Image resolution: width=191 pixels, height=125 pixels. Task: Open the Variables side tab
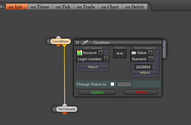(x=164, y=49)
